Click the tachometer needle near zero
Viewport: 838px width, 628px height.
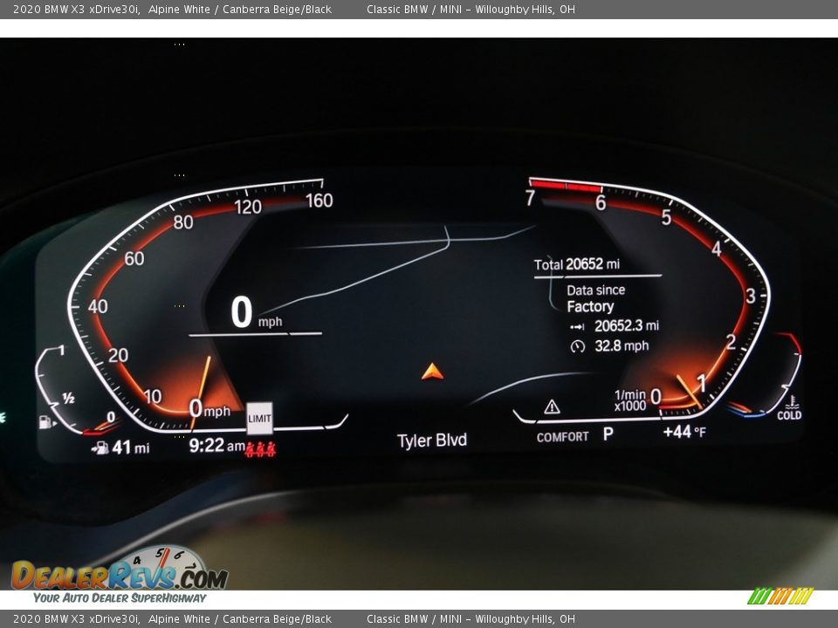coord(689,392)
